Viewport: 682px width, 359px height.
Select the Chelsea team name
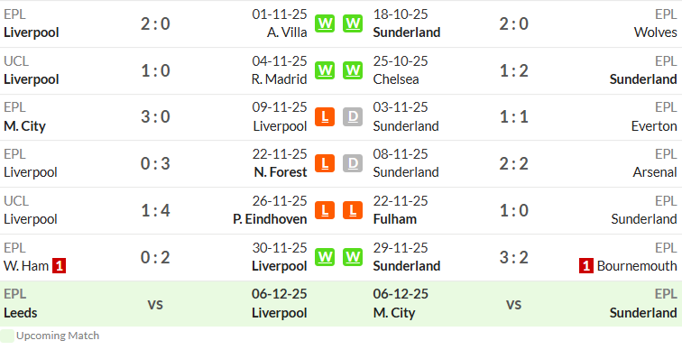[x=396, y=79]
